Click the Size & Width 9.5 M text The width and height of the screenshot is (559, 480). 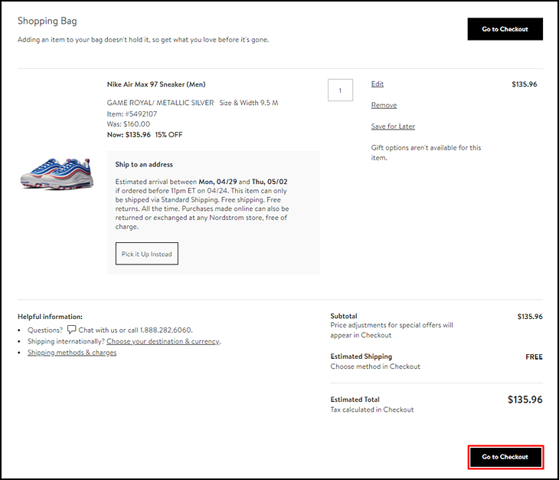click(x=249, y=103)
